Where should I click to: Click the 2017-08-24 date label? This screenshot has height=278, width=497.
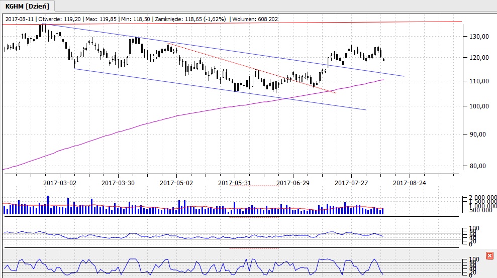point(410,183)
